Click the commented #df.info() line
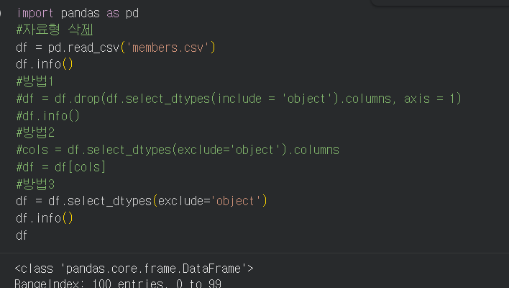 47,115
